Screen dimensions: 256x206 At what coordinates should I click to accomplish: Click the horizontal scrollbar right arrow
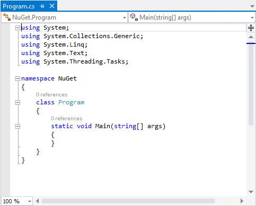coord(242,201)
